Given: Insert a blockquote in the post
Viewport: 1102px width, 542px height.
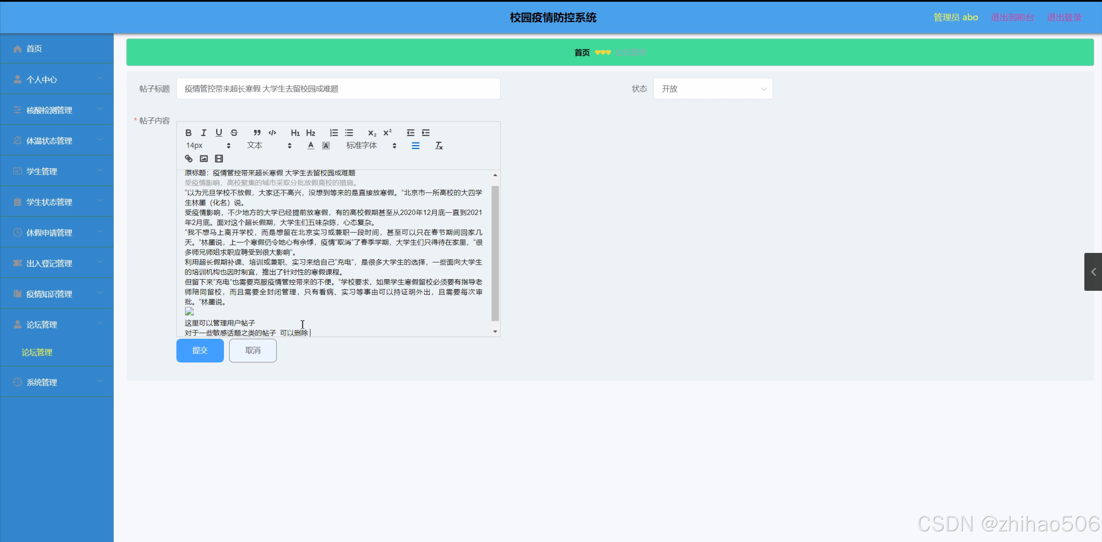Looking at the screenshot, I should 257,132.
